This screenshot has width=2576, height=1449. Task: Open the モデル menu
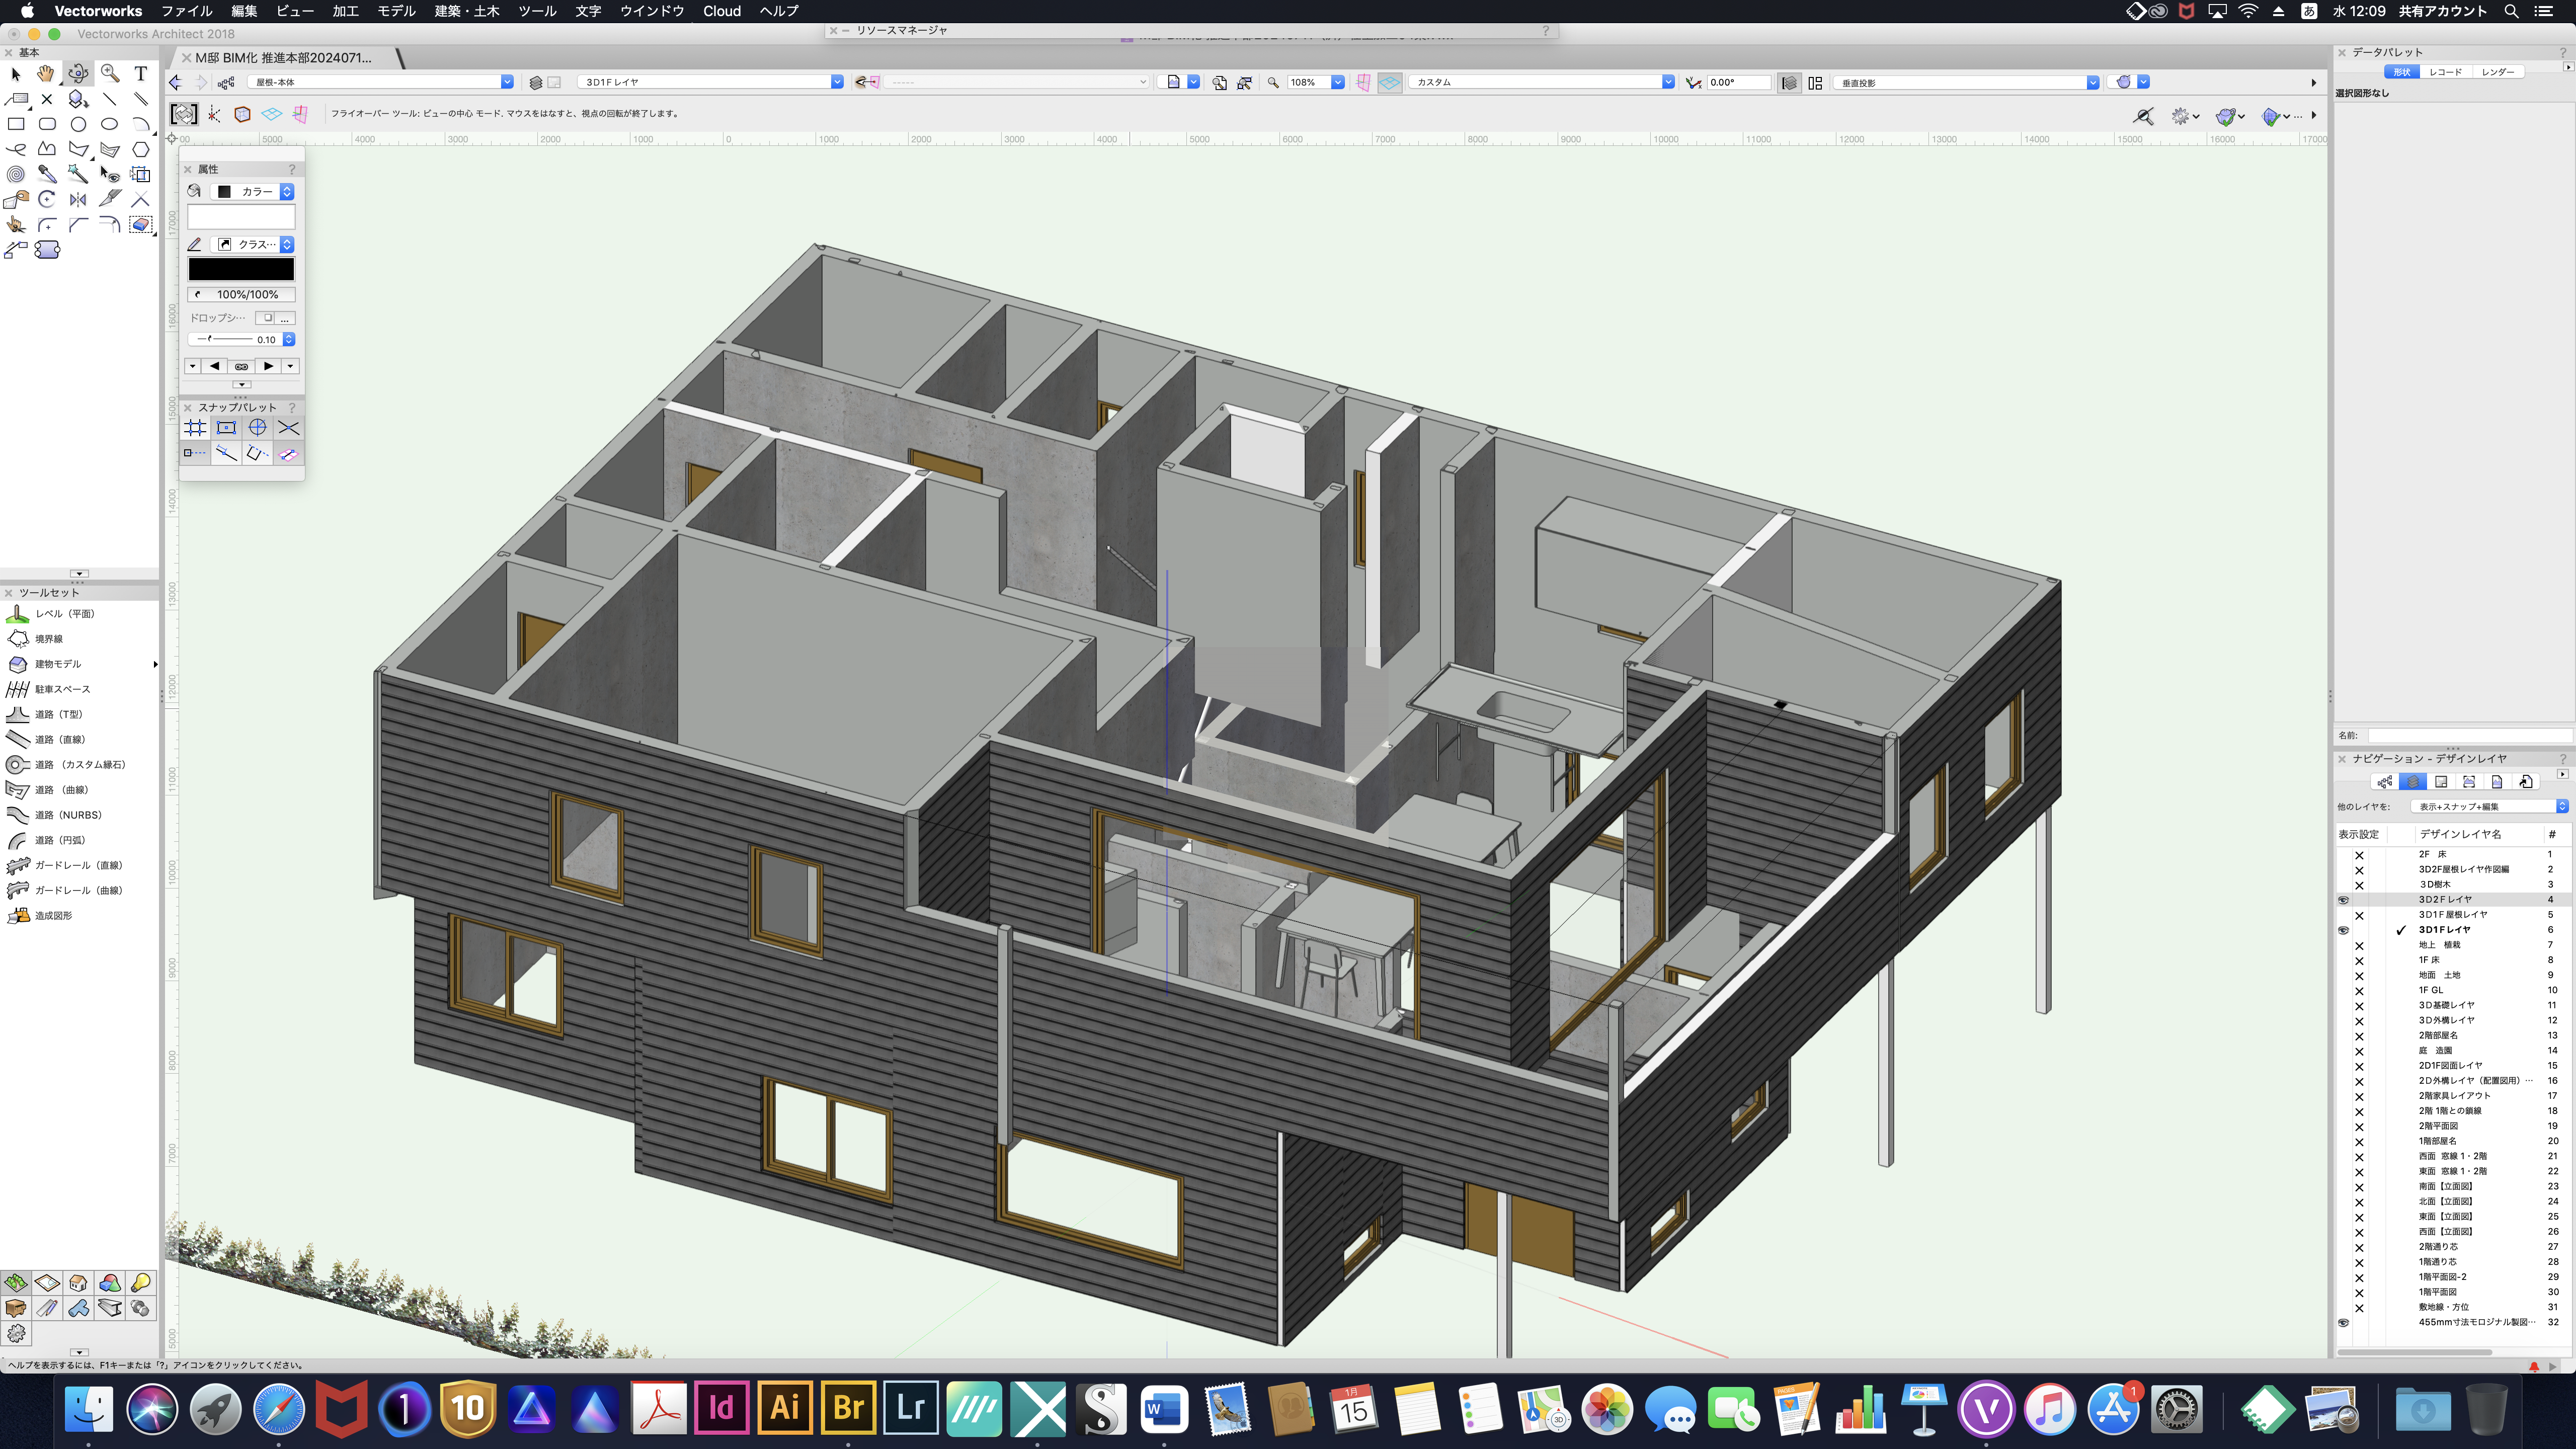click(x=396, y=11)
